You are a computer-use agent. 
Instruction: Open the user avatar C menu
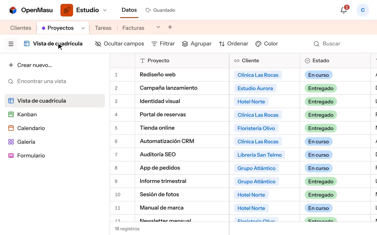coord(363,10)
